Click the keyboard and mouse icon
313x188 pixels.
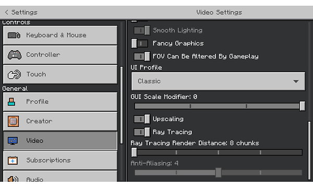pos(14,36)
